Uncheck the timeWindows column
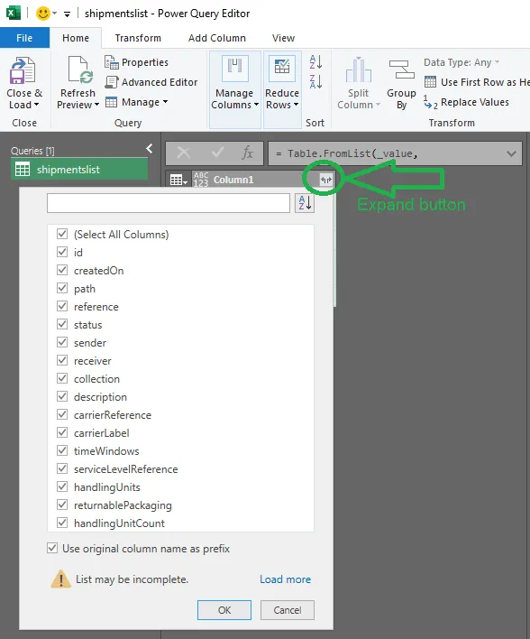530x639 pixels. click(62, 450)
